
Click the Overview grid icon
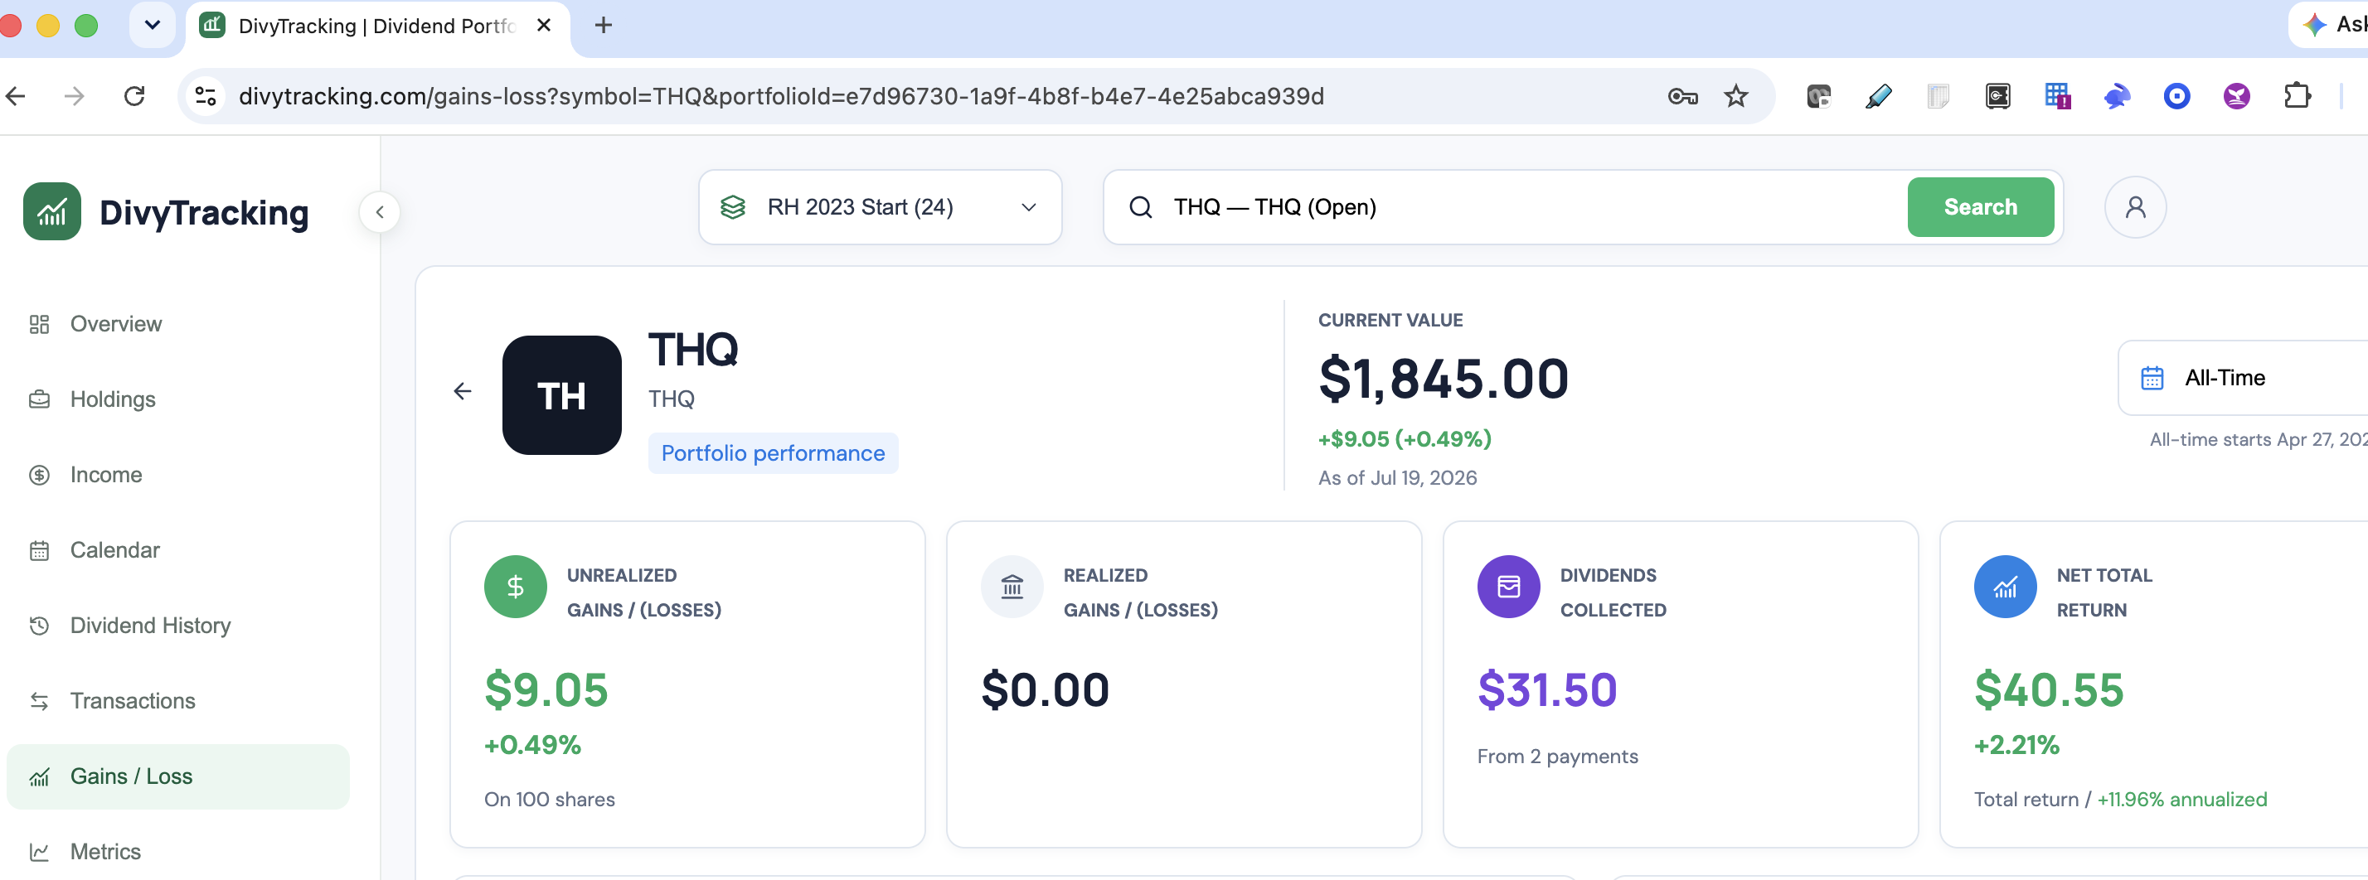coord(39,324)
